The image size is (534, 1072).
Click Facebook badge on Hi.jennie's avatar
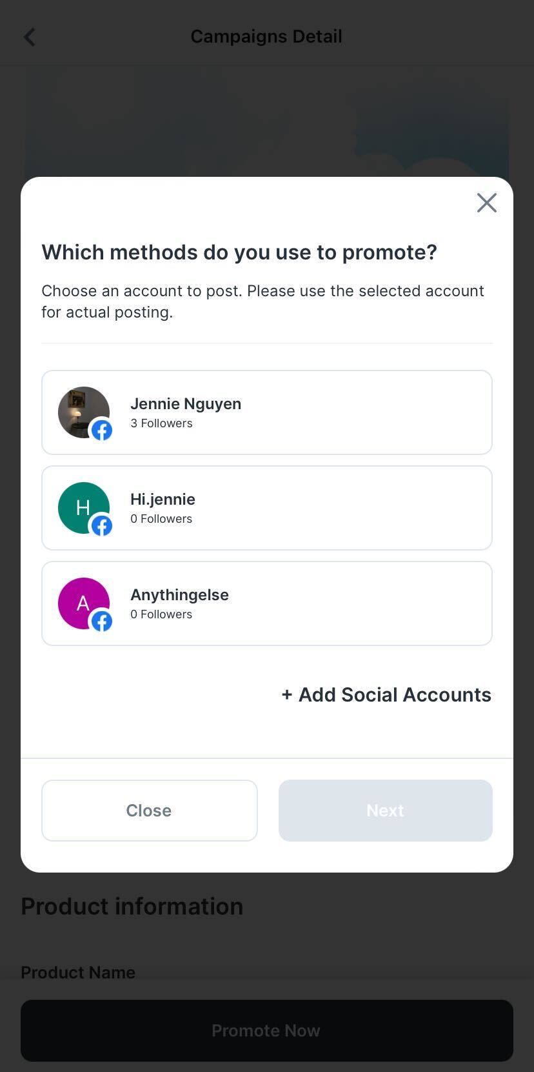tap(102, 526)
